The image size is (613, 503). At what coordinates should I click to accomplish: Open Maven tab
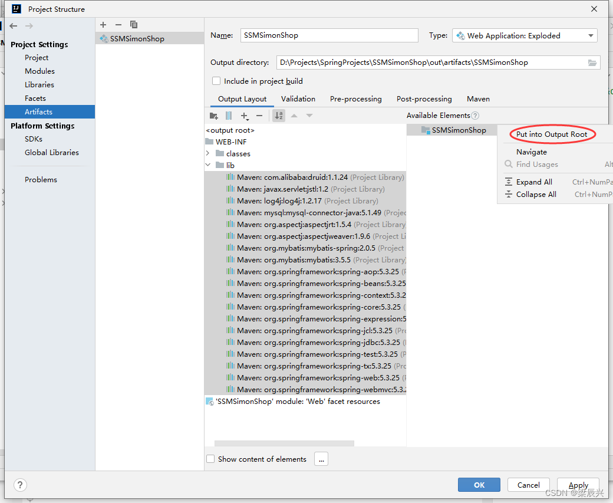[478, 99]
